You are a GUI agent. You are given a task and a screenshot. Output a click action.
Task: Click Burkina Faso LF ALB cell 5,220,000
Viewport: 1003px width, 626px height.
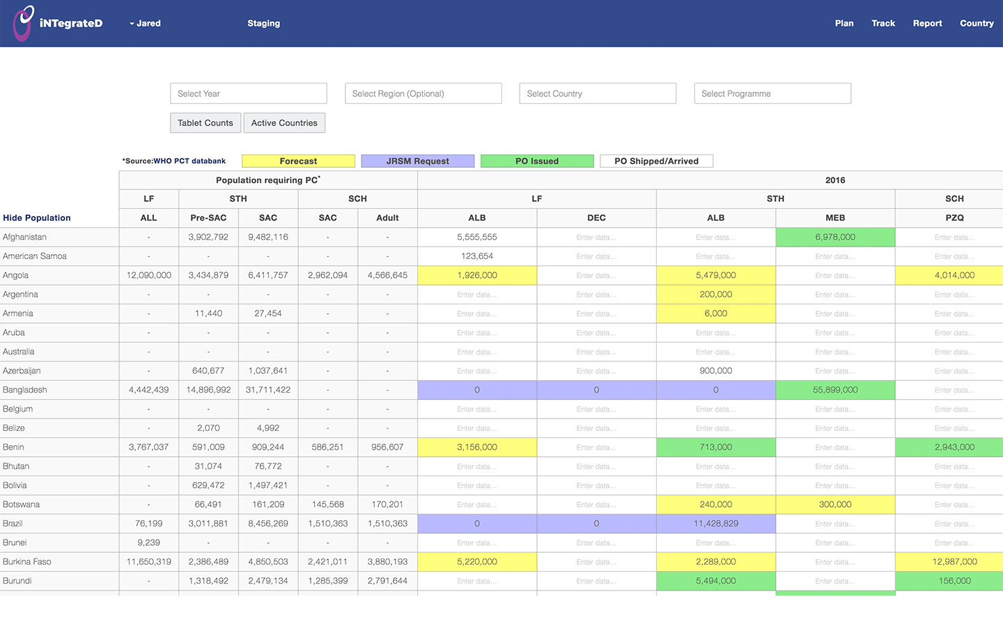tap(477, 562)
